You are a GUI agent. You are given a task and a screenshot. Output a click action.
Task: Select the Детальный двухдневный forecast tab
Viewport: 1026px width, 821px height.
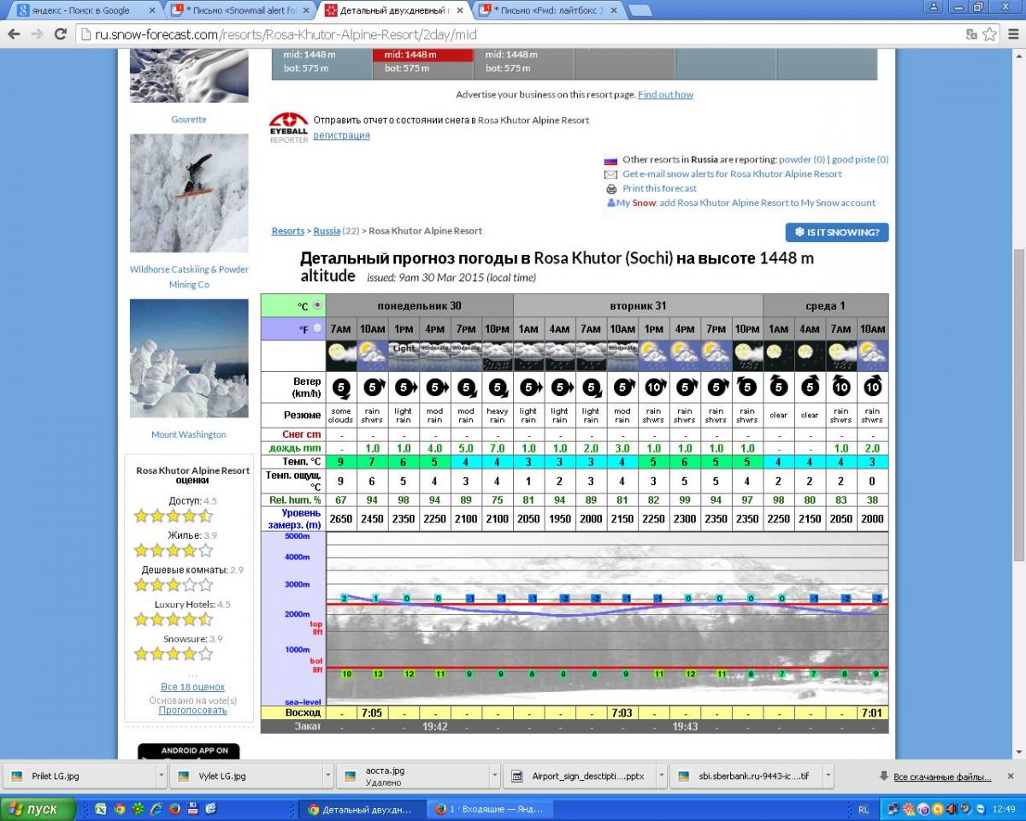point(394,10)
